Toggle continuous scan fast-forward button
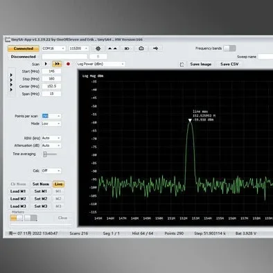 pos(57,64)
